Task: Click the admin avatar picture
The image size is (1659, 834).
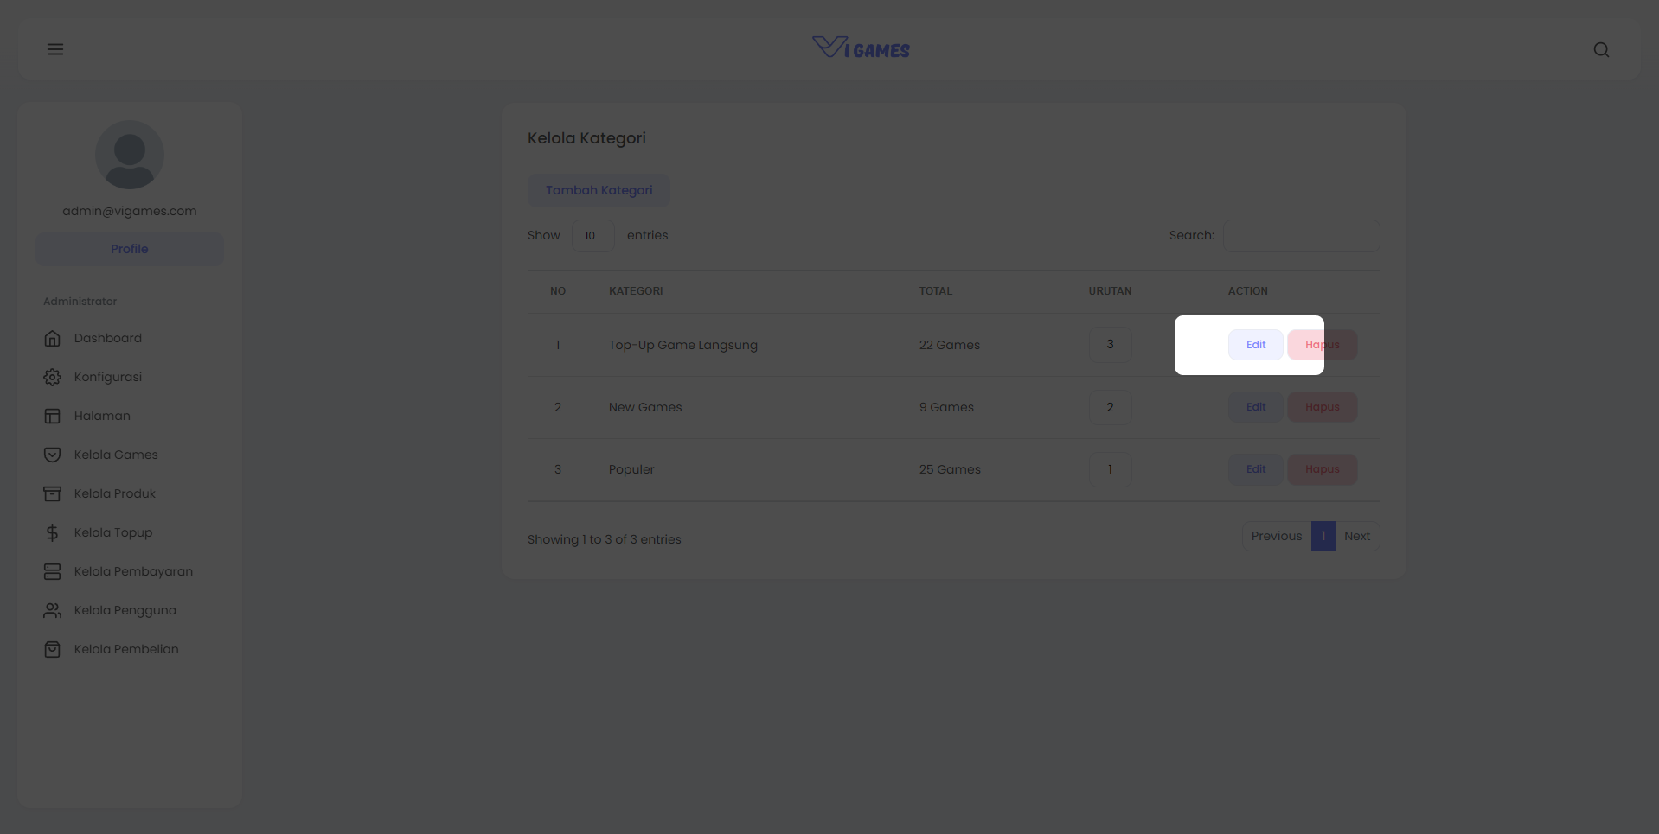Action: point(130,155)
